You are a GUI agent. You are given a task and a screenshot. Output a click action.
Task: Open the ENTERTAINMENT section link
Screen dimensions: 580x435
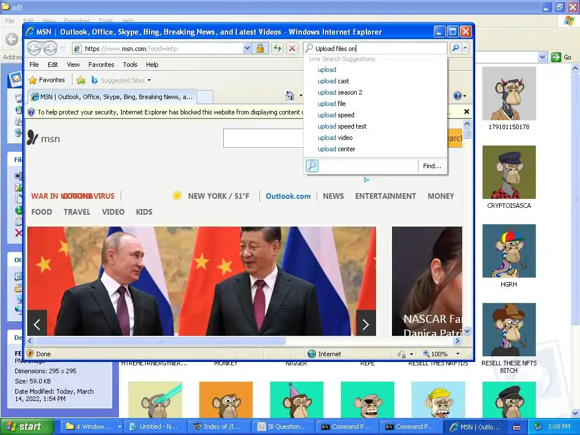pos(385,196)
